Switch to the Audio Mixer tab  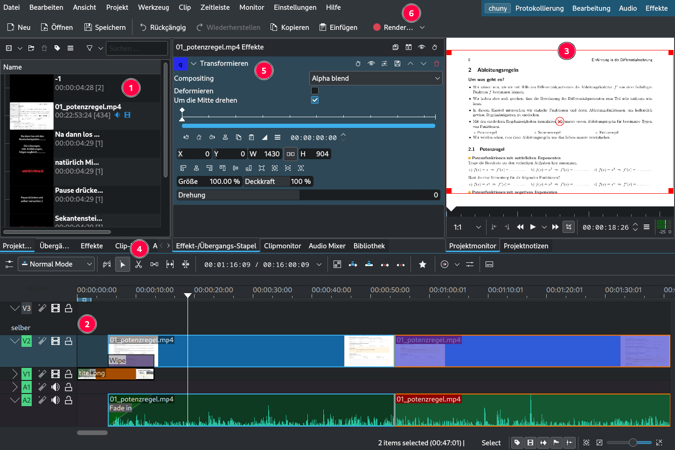tap(327, 246)
